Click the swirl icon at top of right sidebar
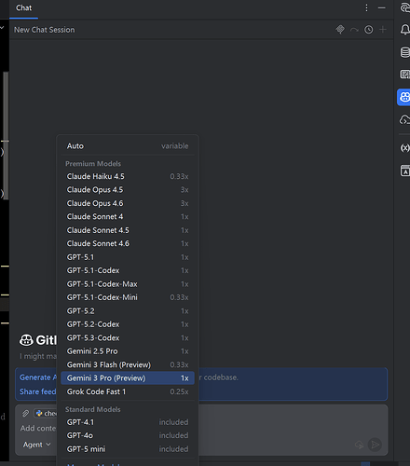This screenshot has height=466, width=410. click(x=404, y=7)
